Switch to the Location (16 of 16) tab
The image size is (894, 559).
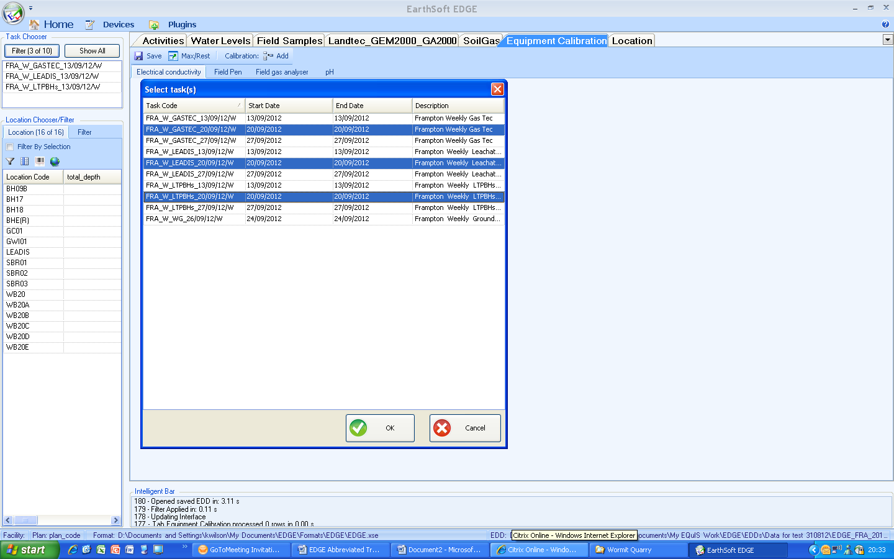point(35,132)
